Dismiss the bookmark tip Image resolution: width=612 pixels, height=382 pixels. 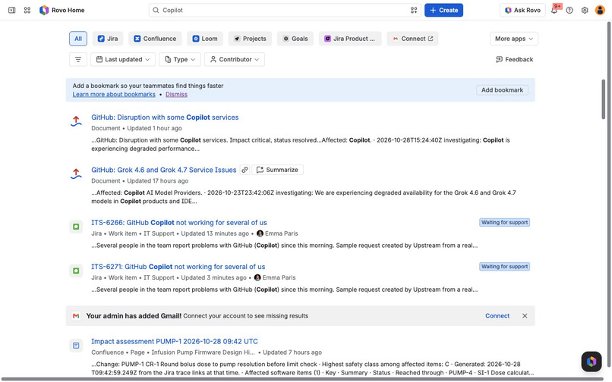(x=176, y=94)
